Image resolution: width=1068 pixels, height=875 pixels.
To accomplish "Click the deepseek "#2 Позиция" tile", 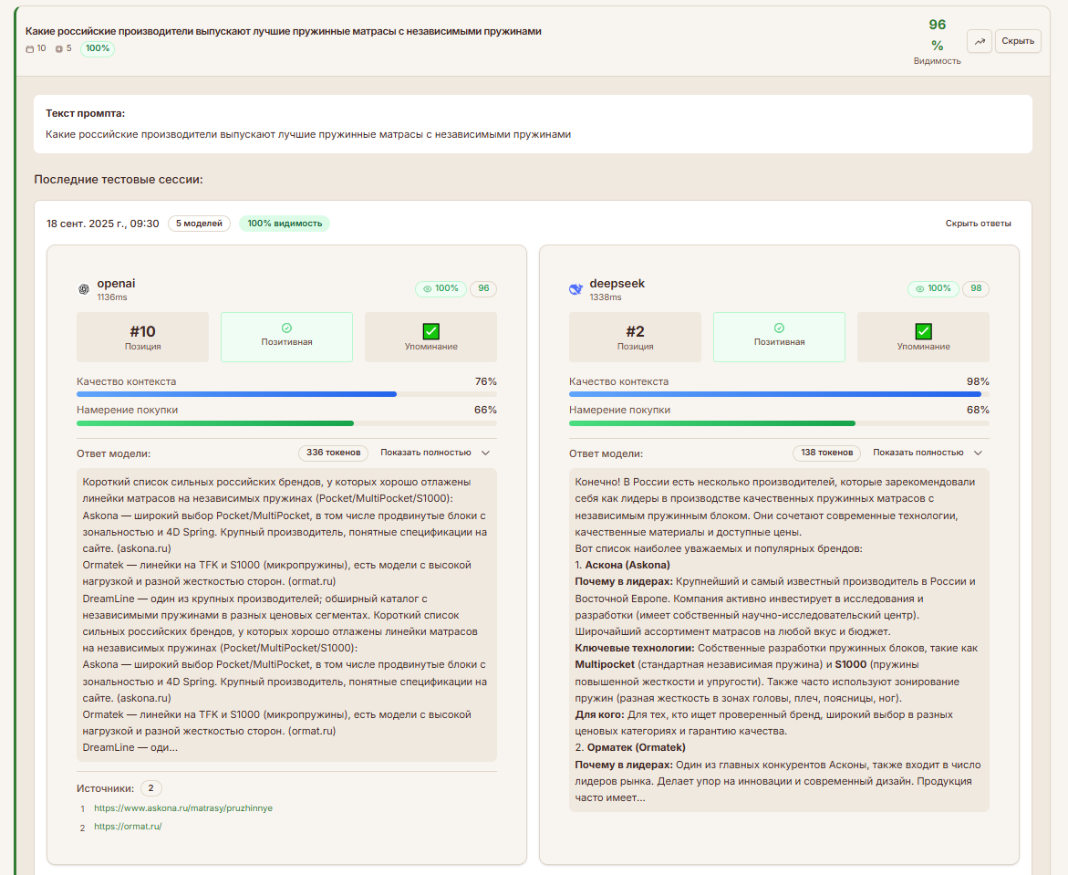I will [x=635, y=337].
